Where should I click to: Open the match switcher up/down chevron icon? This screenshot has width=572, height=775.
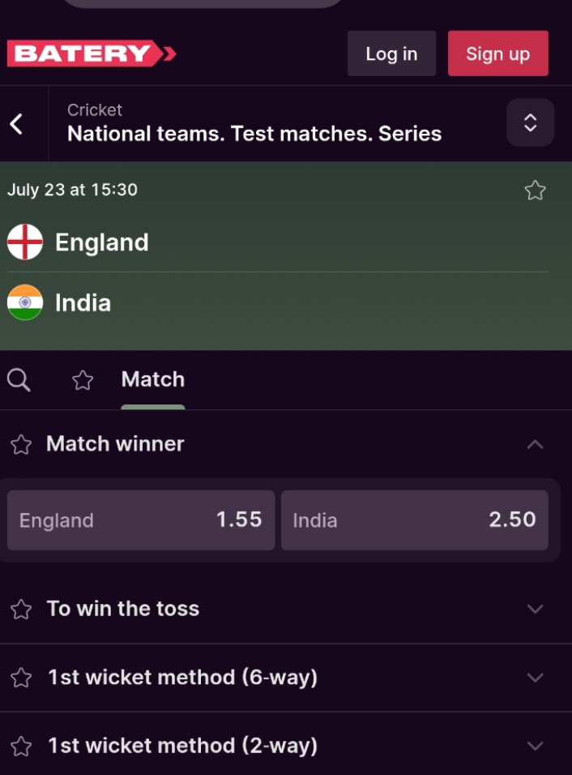pyautogui.click(x=530, y=123)
